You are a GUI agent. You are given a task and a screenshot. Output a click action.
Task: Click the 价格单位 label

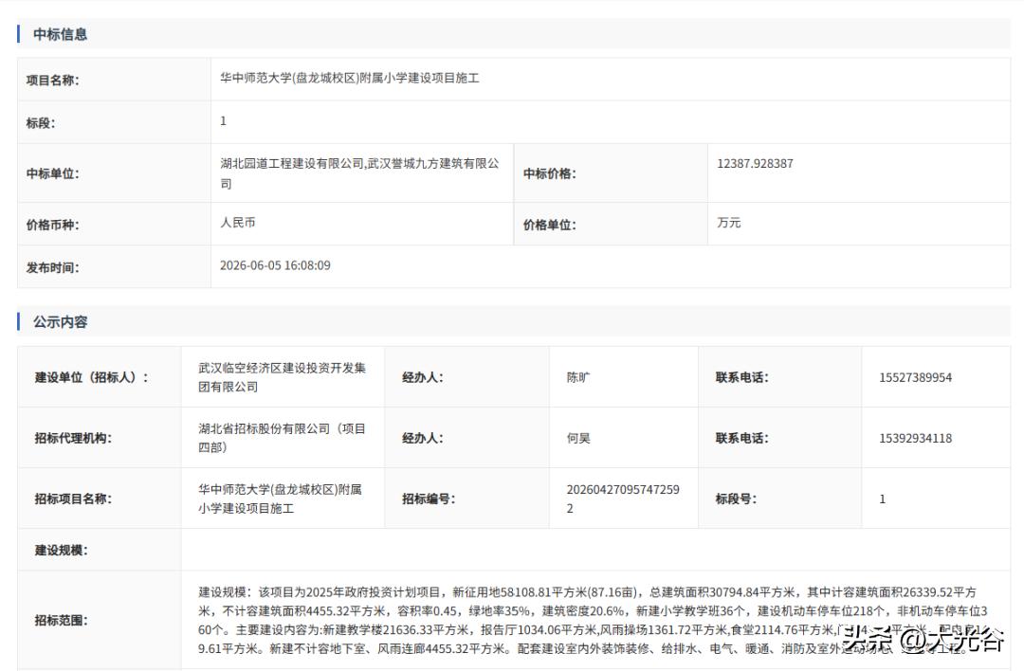549,225
